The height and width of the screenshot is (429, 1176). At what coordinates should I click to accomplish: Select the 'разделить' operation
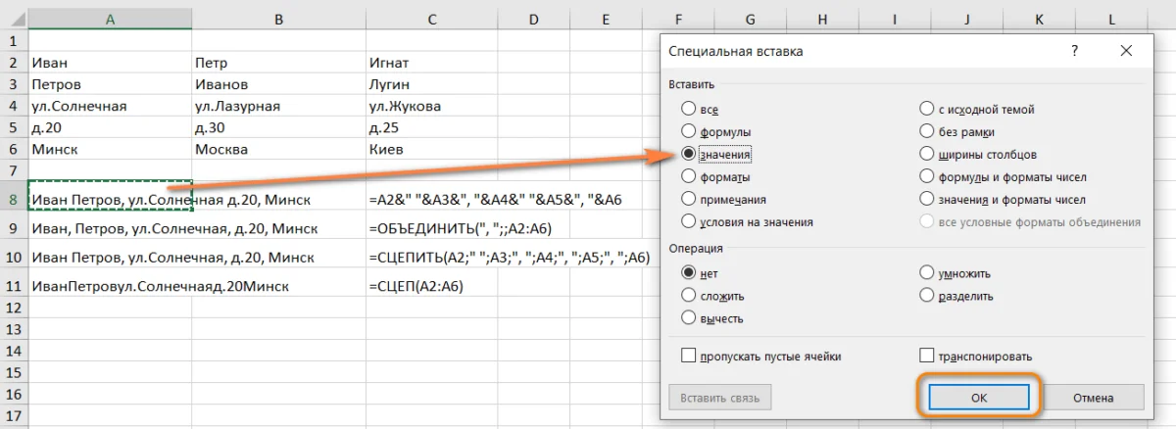[x=926, y=296]
